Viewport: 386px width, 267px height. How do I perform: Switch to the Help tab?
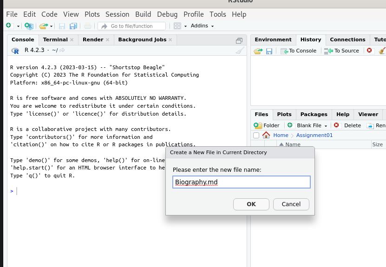click(343, 114)
